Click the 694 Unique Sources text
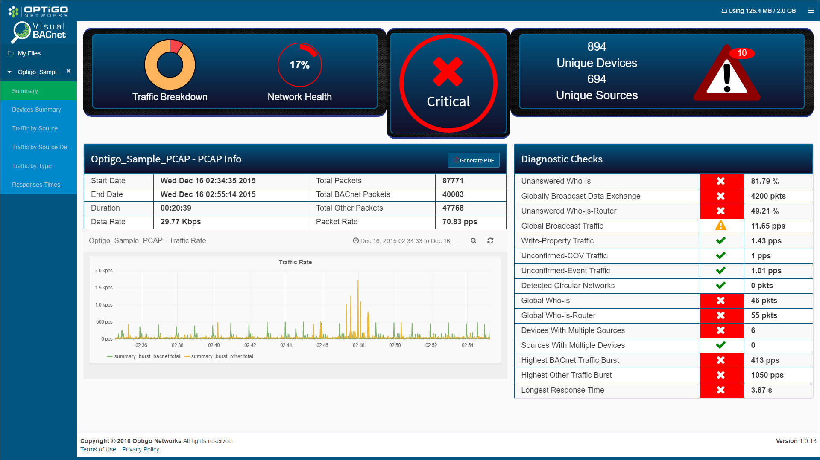 point(597,87)
